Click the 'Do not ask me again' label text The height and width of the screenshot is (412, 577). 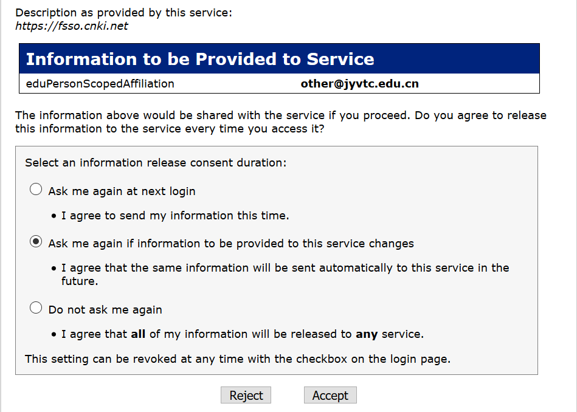tap(105, 309)
